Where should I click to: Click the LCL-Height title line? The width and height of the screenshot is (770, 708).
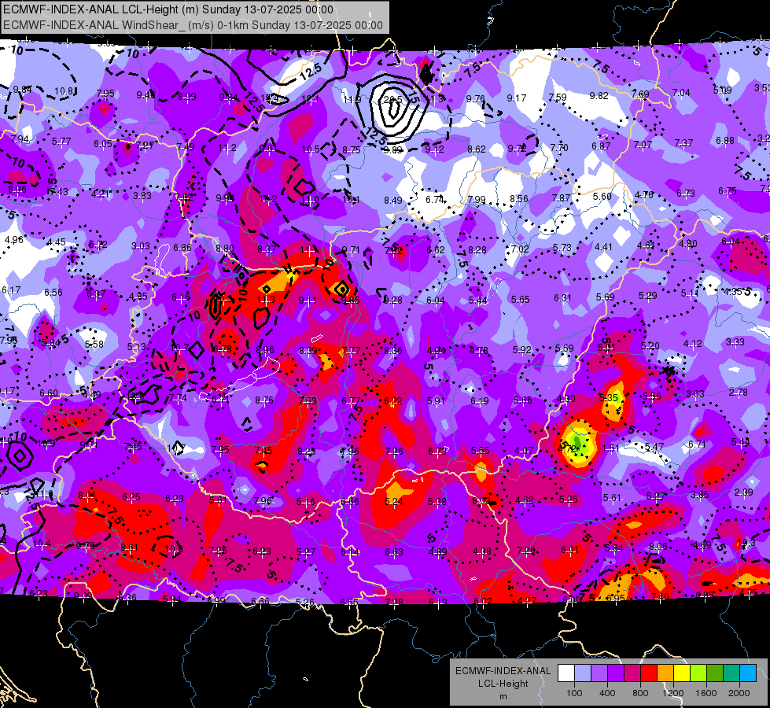point(168,9)
